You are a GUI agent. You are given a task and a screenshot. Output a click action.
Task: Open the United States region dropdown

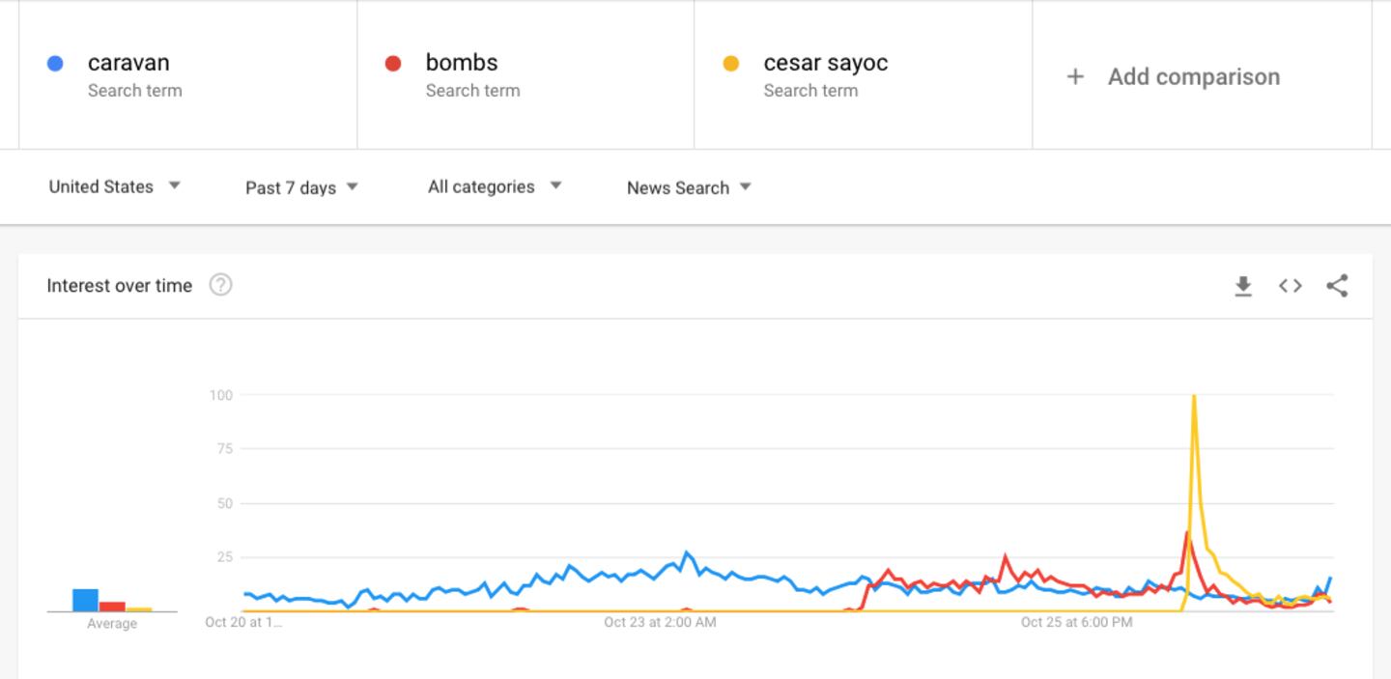click(114, 186)
